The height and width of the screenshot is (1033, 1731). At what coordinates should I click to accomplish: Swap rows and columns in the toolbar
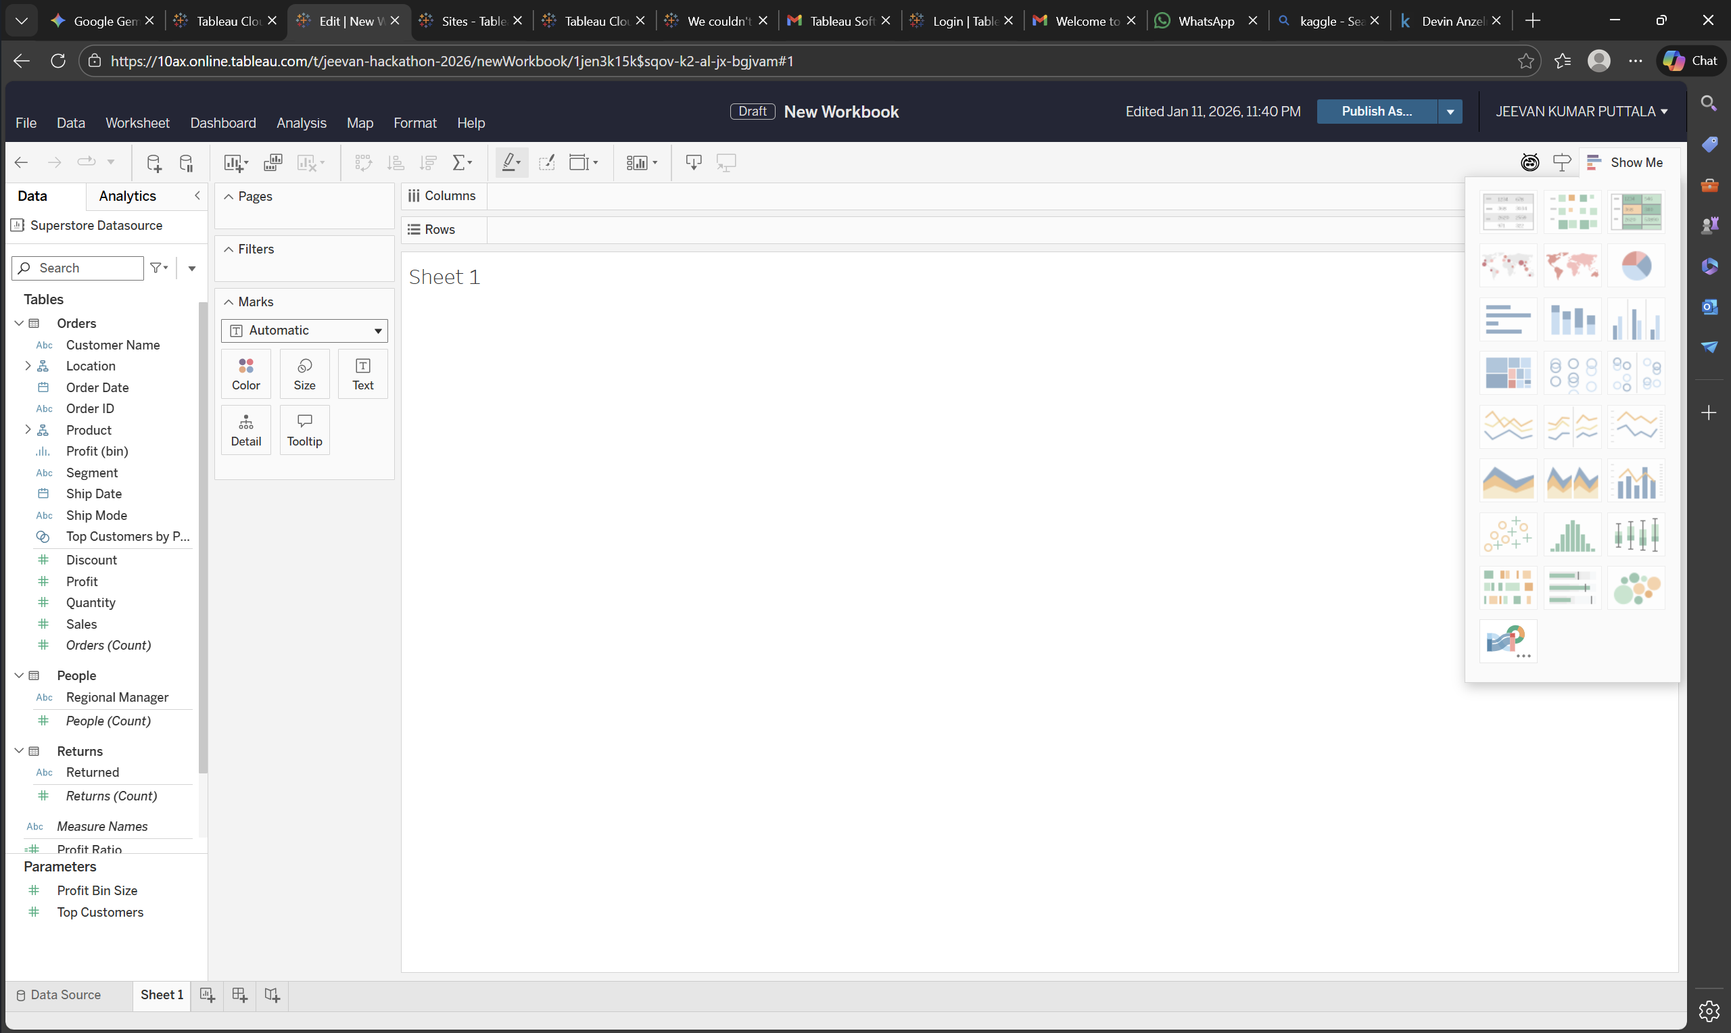363,162
